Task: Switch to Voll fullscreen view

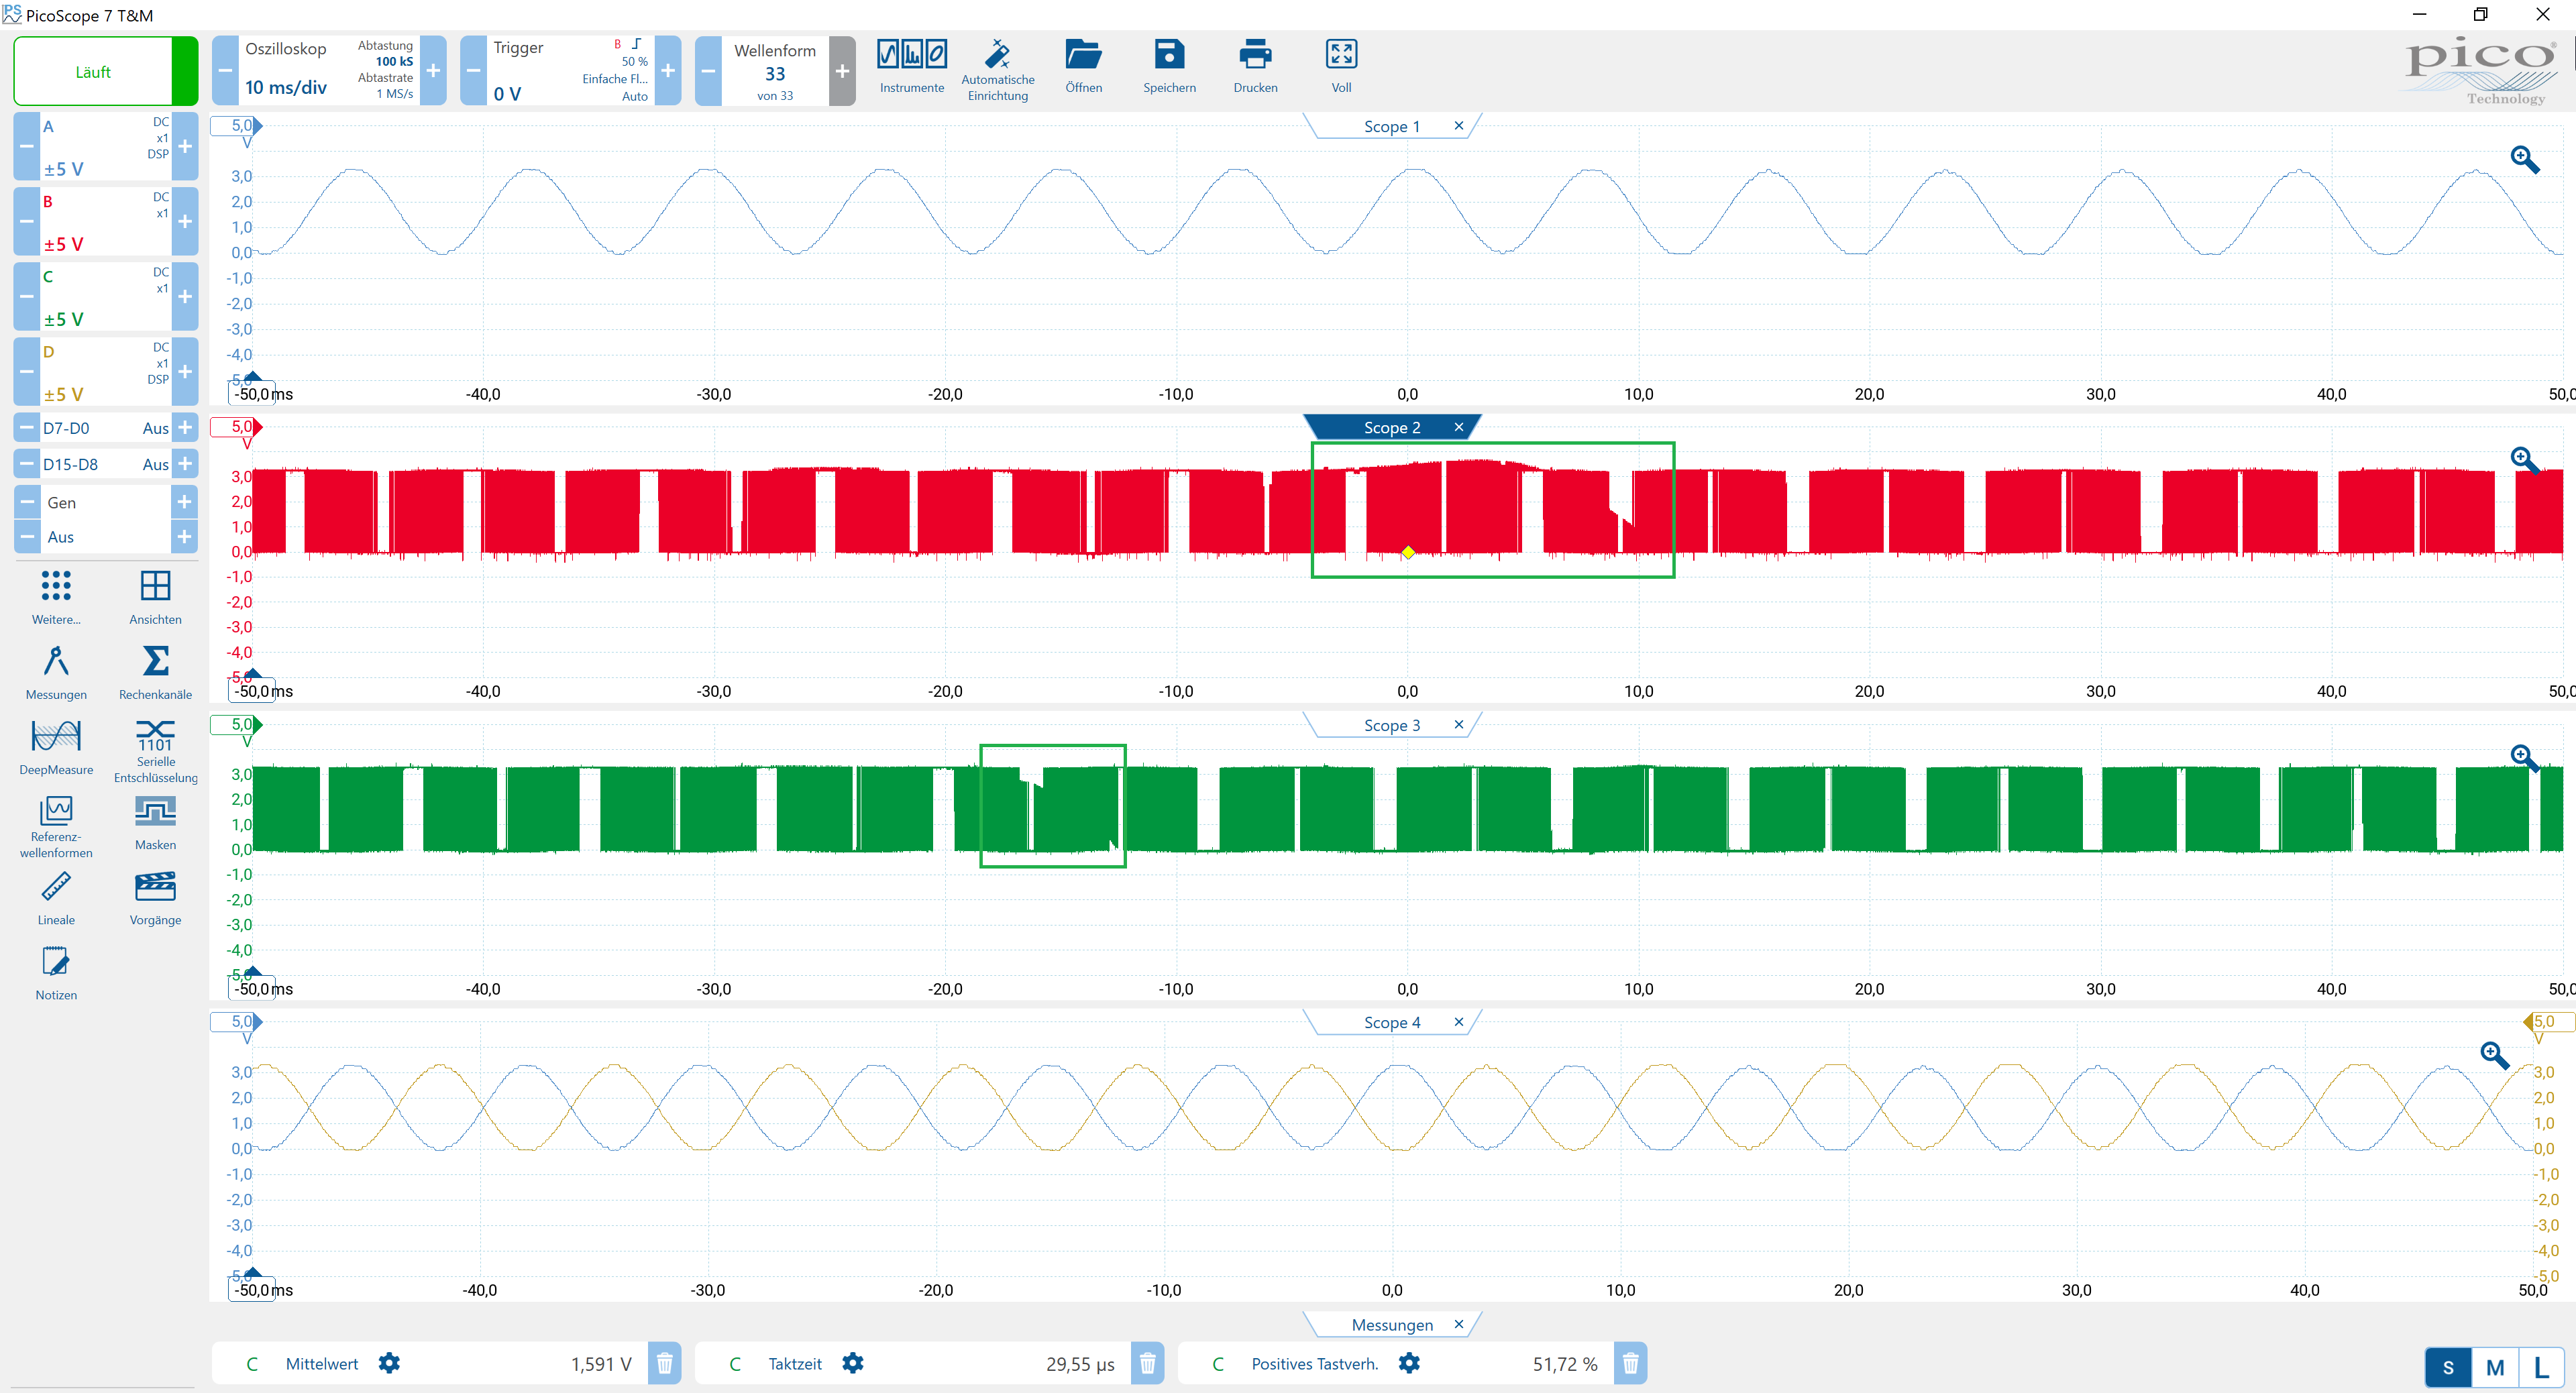Action: pos(1341,67)
